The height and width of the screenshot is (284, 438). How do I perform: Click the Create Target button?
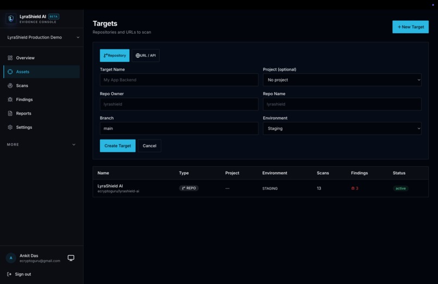click(x=117, y=146)
